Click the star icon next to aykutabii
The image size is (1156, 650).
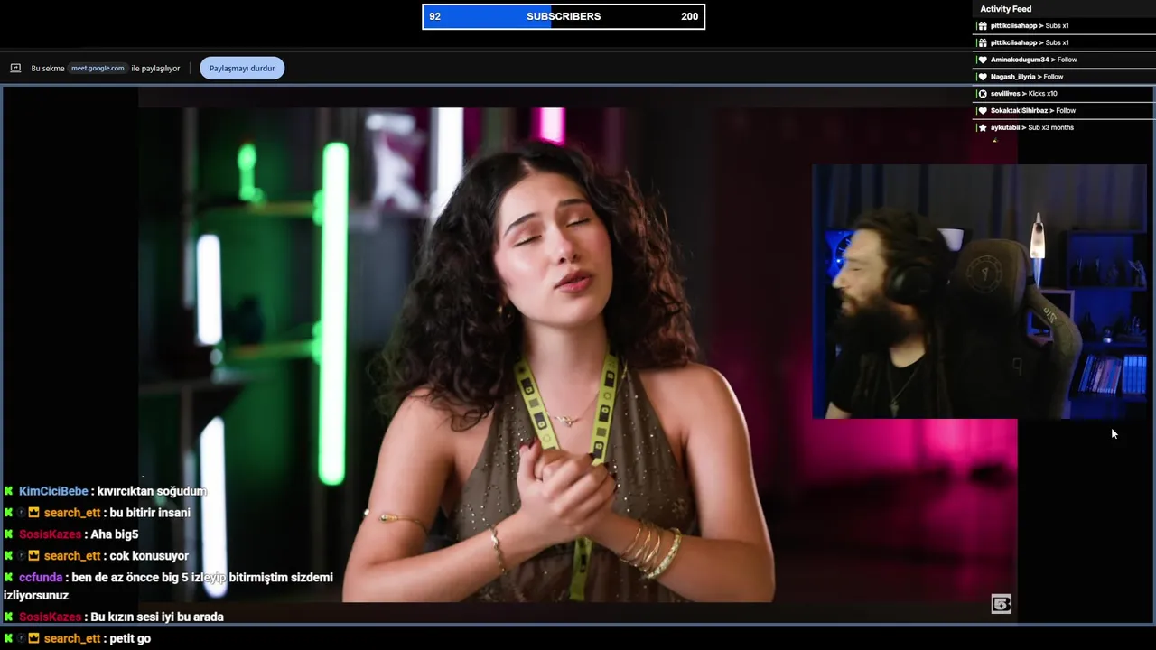(x=983, y=128)
